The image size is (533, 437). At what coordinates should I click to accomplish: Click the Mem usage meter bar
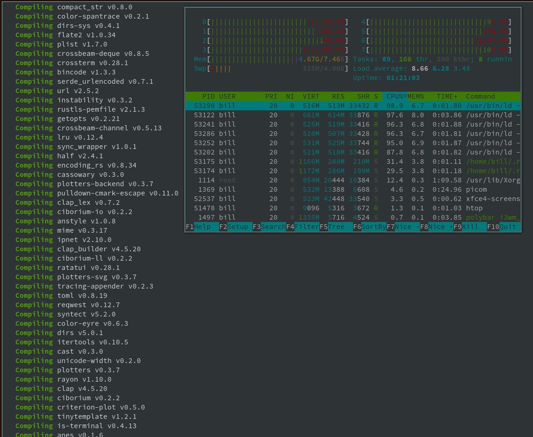pyautogui.click(x=271, y=59)
